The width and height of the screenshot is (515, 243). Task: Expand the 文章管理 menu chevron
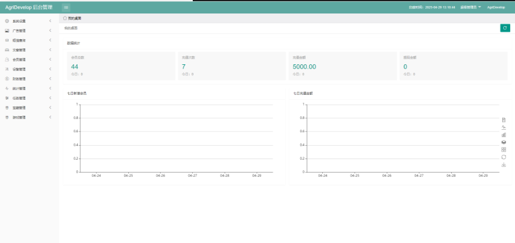coord(50,50)
